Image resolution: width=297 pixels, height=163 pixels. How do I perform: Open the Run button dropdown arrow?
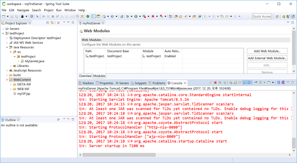140,17
